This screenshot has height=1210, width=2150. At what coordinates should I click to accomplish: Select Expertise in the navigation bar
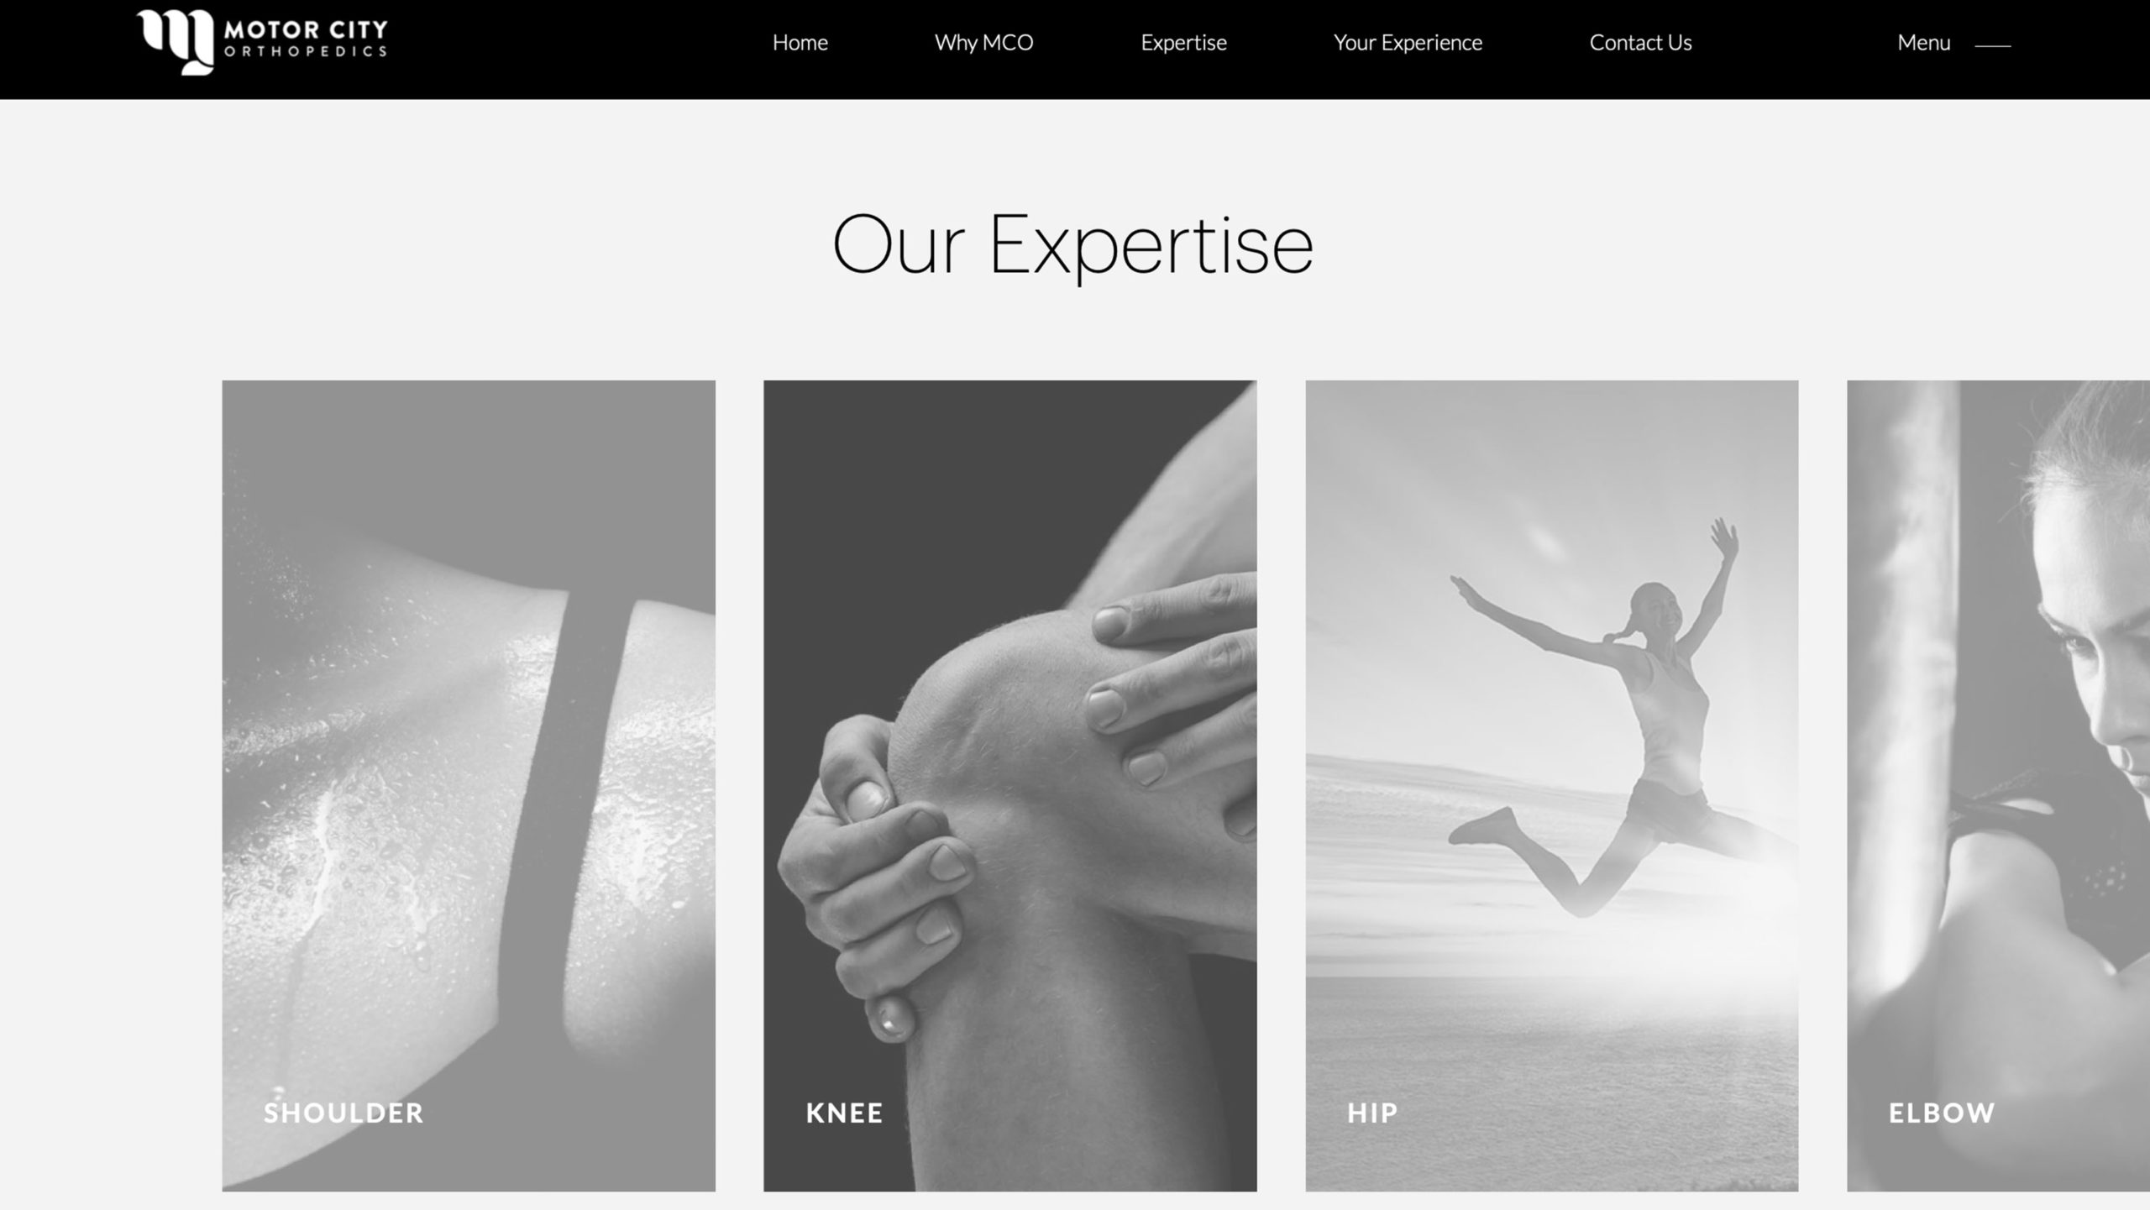click(x=1183, y=43)
